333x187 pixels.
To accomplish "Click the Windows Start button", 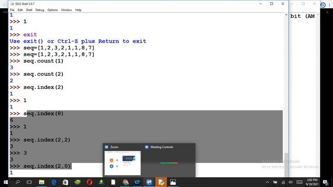I will point(6,182).
